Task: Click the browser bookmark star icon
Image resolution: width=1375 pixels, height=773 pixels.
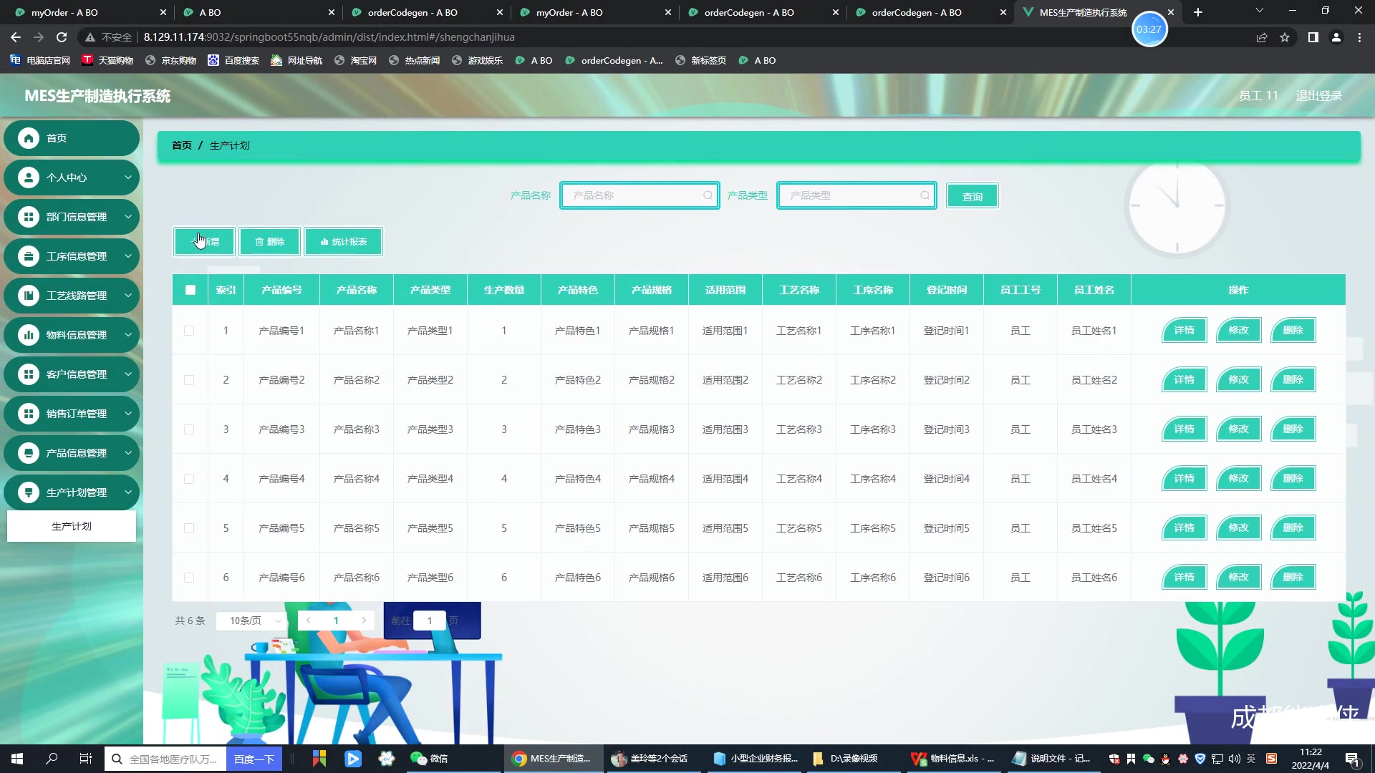Action: pyautogui.click(x=1285, y=37)
